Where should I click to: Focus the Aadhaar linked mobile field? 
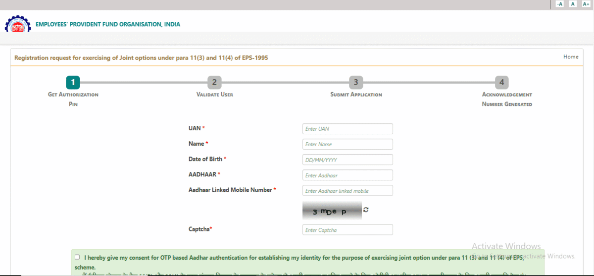(347, 191)
